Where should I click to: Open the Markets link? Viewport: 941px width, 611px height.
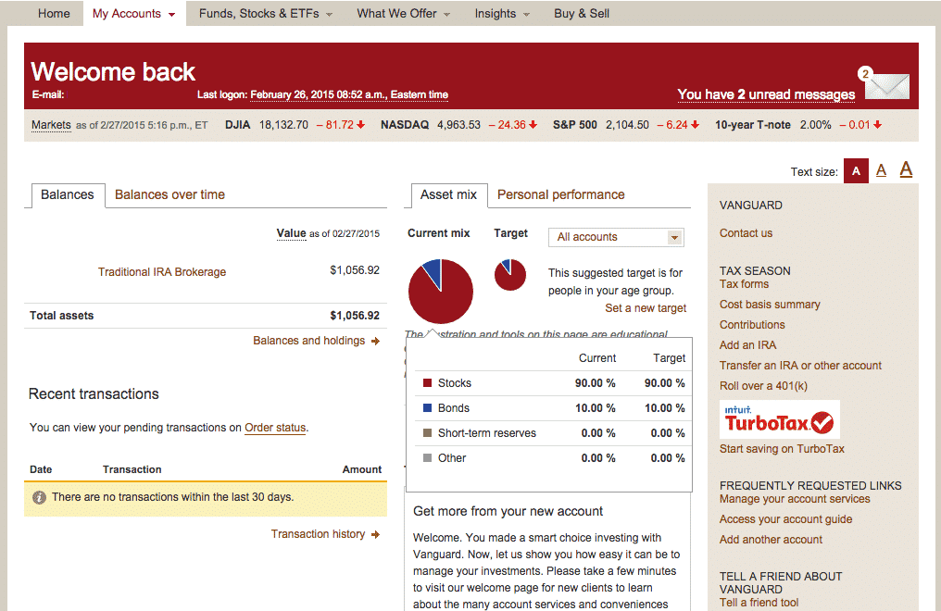(51, 125)
